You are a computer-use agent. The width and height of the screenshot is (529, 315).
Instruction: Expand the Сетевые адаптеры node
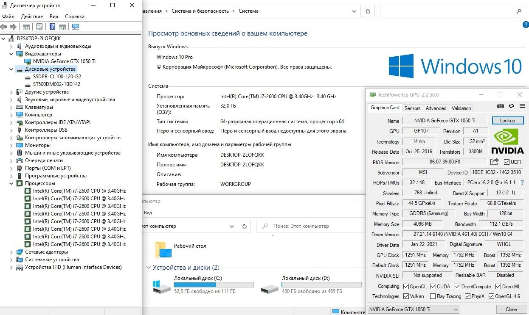pyautogui.click(x=11, y=252)
